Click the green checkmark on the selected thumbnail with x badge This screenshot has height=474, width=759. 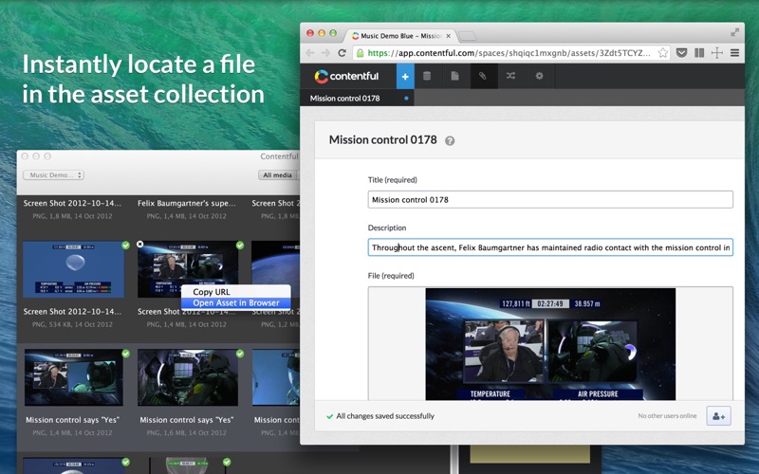point(240,246)
